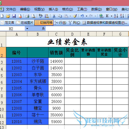Open the Redo history dropdown arrow
Viewport: 129px width, 129px height.
[x=95, y=16]
